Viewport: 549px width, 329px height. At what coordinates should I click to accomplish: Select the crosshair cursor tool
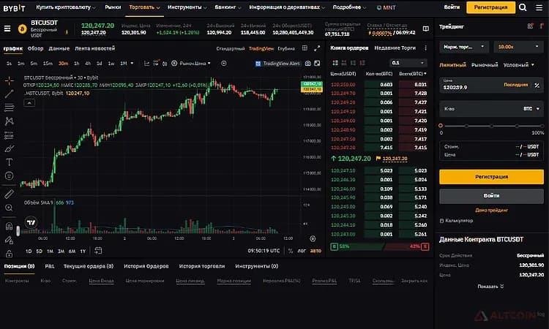coord(9,80)
